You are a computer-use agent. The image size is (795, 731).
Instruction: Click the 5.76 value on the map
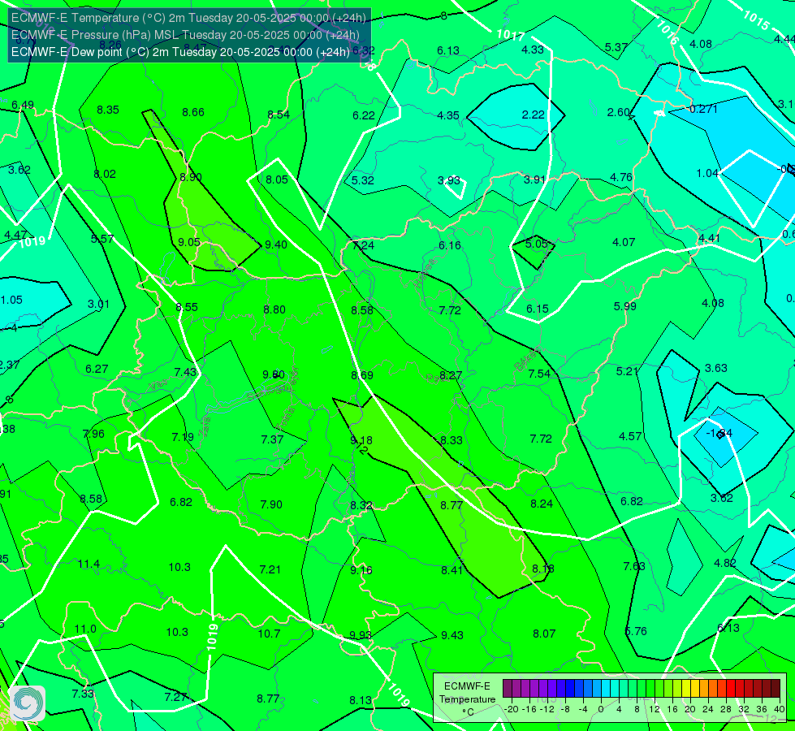coord(636,631)
